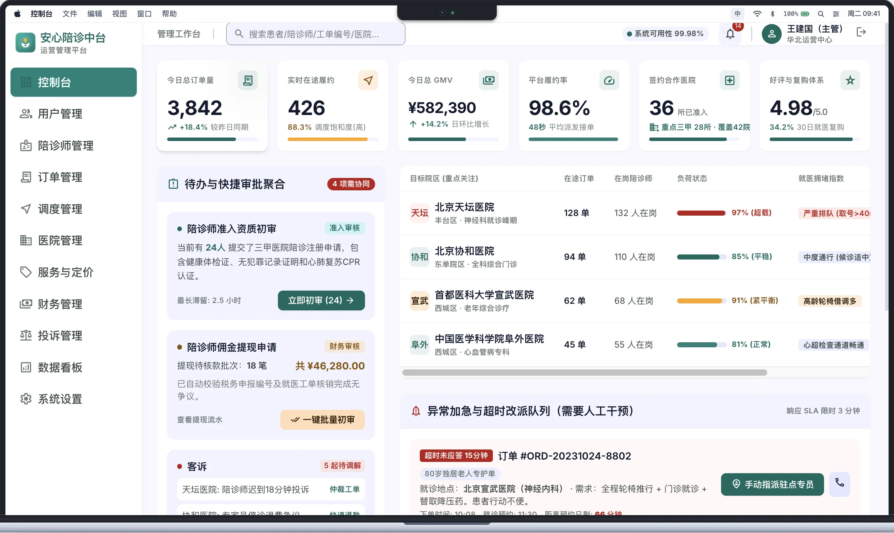Screen dimensions: 894x533
Task: Click 仲裁工单 for the 天坛医院 complaint
Action: coord(344,489)
